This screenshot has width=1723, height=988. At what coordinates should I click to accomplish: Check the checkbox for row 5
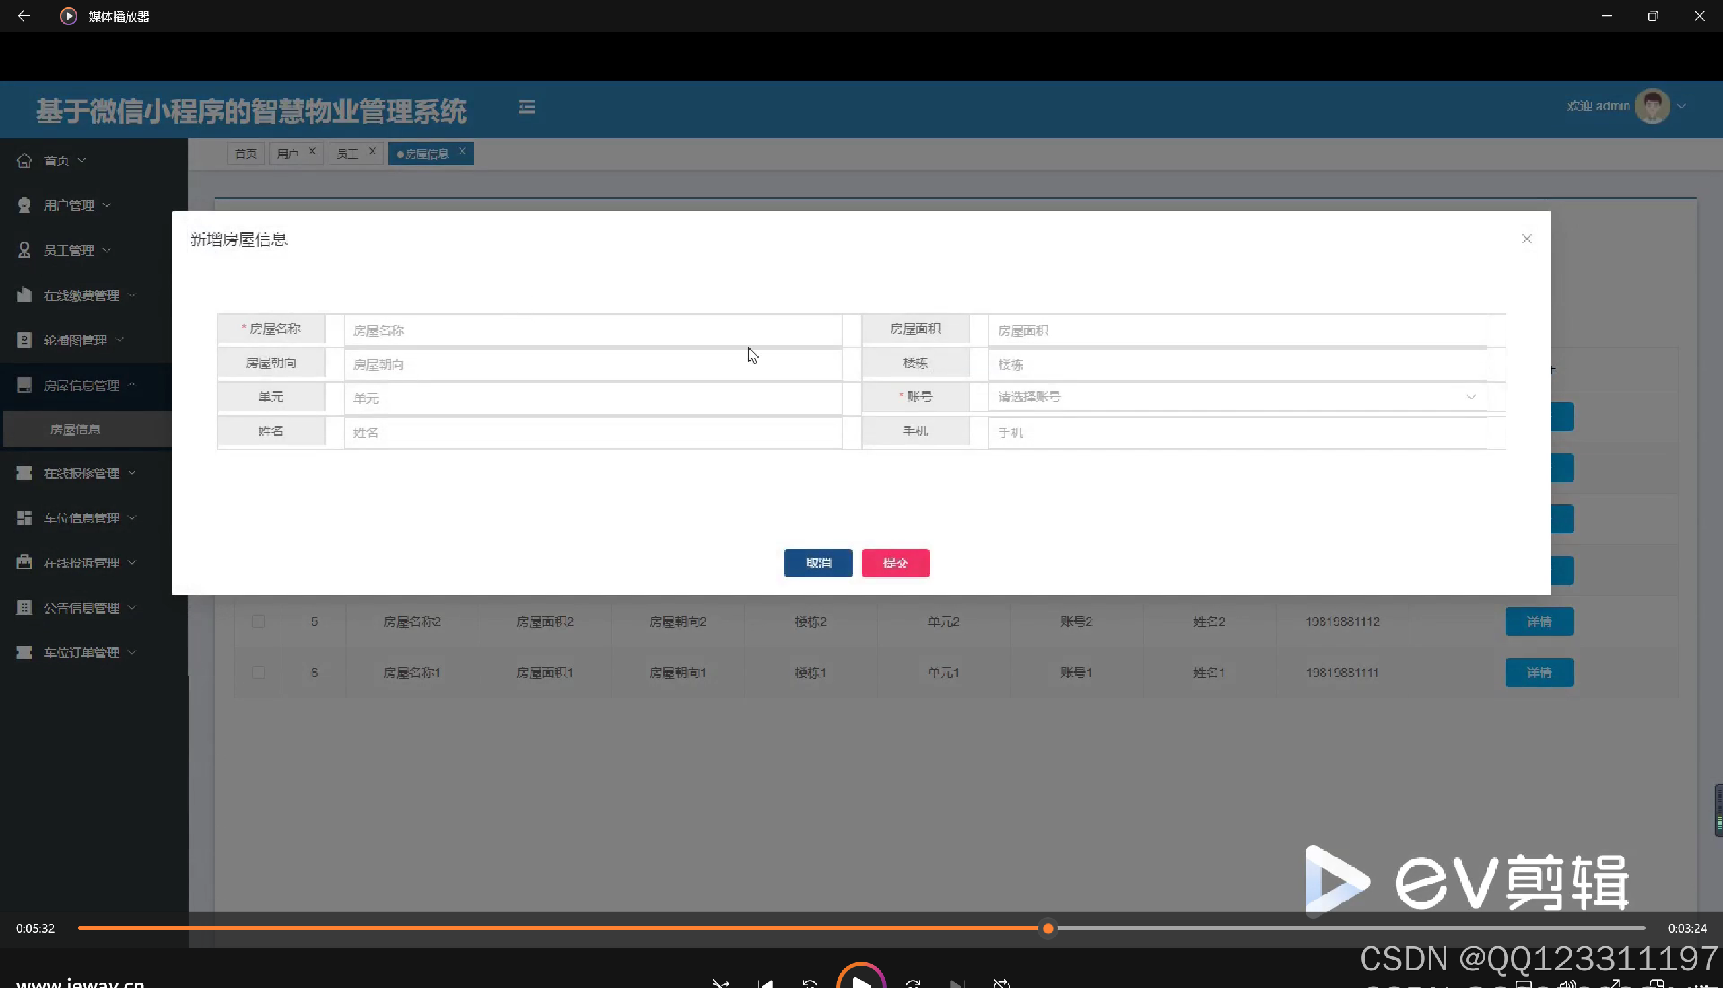coord(259,622)
